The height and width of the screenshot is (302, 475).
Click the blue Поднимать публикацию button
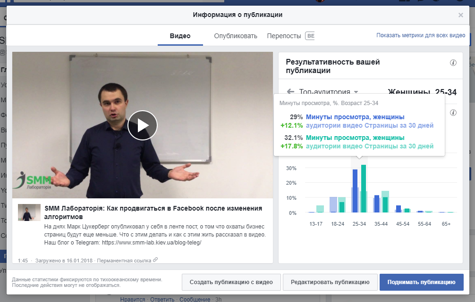pos(421,282)
